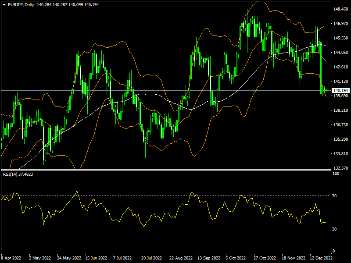Click the 139.690 price scale value

tap(340, 96)
